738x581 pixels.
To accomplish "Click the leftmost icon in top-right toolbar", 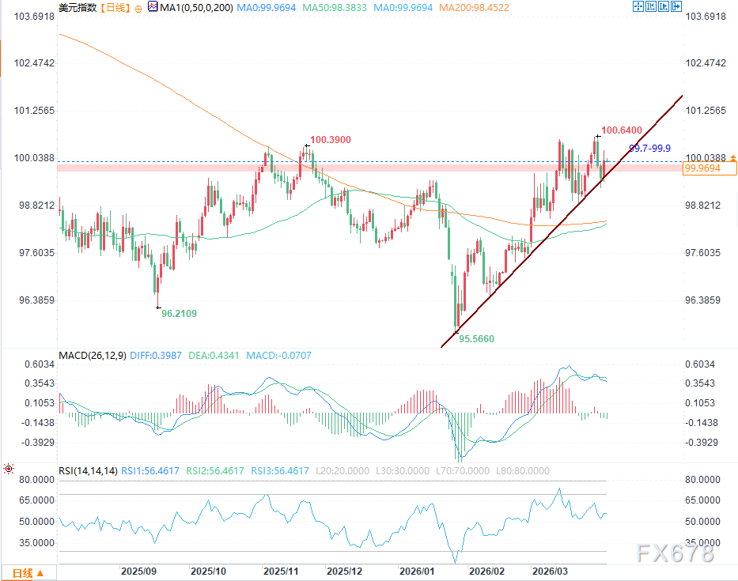I will [639, 7].
